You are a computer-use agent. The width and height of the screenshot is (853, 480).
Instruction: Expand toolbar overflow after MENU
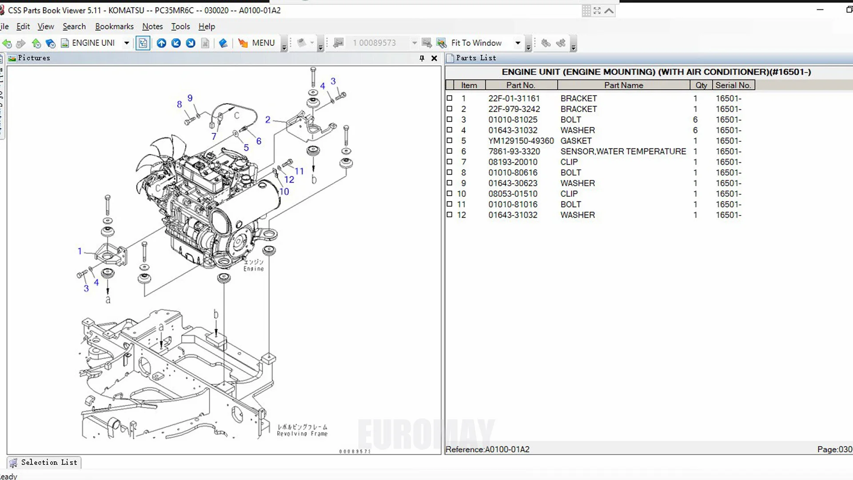click(284, 44)
